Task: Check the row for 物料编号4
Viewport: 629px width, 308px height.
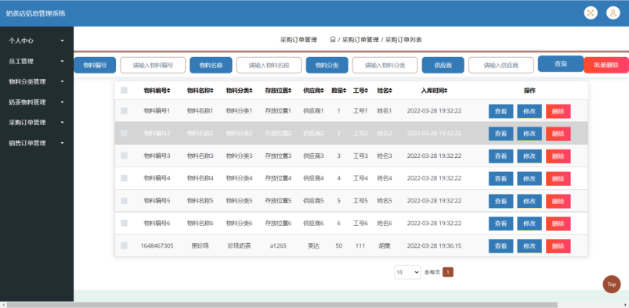Action: pyautogui.click(x=124, y=177)
